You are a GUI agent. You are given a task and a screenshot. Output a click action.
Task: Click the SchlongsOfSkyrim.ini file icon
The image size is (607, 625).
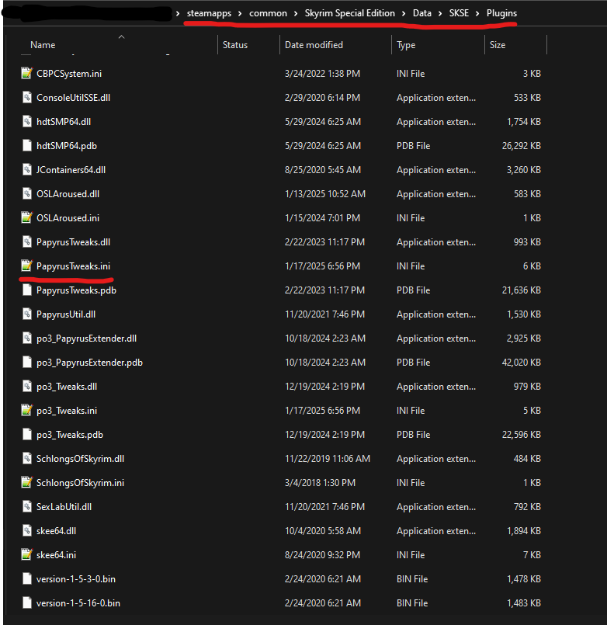pyautogui.click(x=26, y=482)
